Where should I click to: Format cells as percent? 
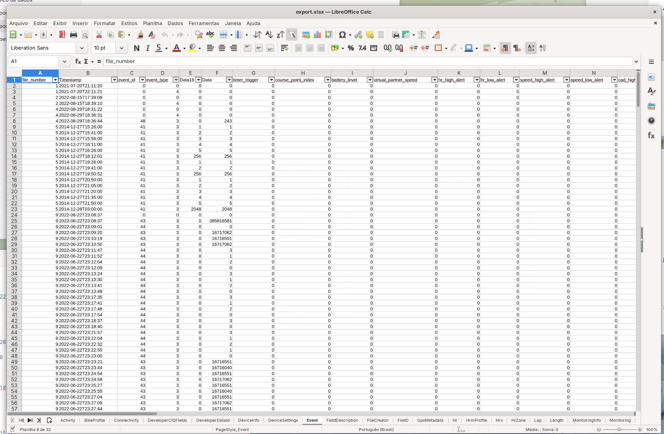[351, 48]
